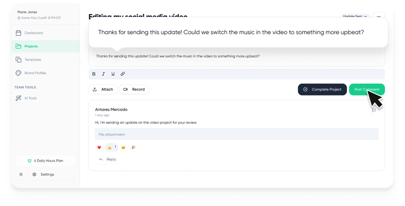This screenshot has height=206, width=405.
Task: Toggle italic formatting in comment editor
Action: [103, 74]
